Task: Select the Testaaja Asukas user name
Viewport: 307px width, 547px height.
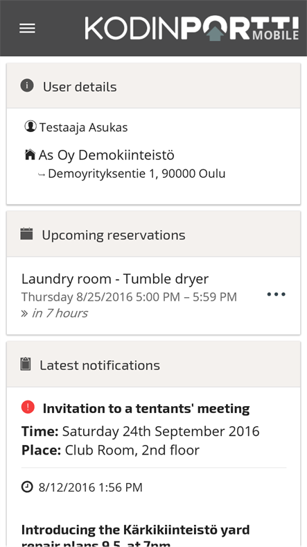Action: pos(83,127)
